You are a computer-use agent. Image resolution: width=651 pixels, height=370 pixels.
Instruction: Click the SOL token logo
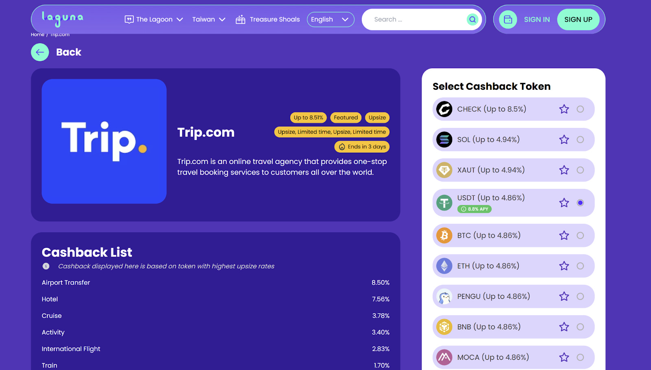444,140
